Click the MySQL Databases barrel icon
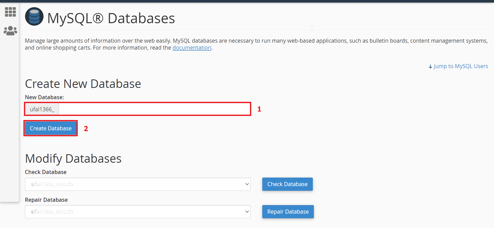The height and width of the screenshot is (228, 494). coord(34,16)
